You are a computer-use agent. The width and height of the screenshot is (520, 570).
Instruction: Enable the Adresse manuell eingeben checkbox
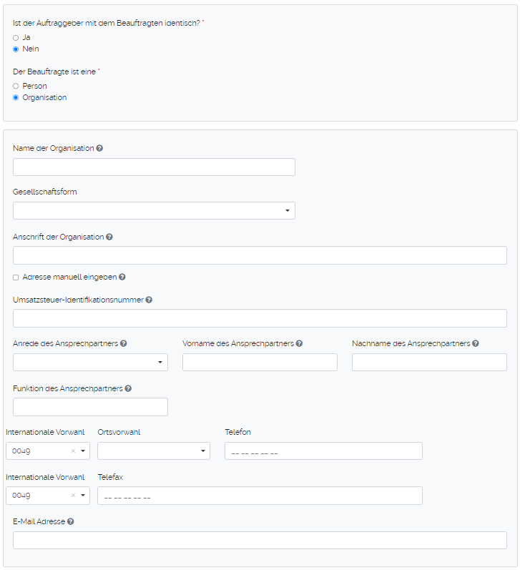(16, 277)
